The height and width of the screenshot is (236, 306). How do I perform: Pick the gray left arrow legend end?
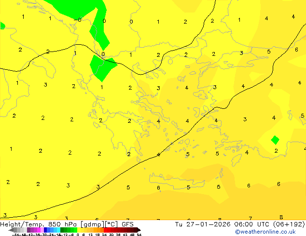coord(11,230)
